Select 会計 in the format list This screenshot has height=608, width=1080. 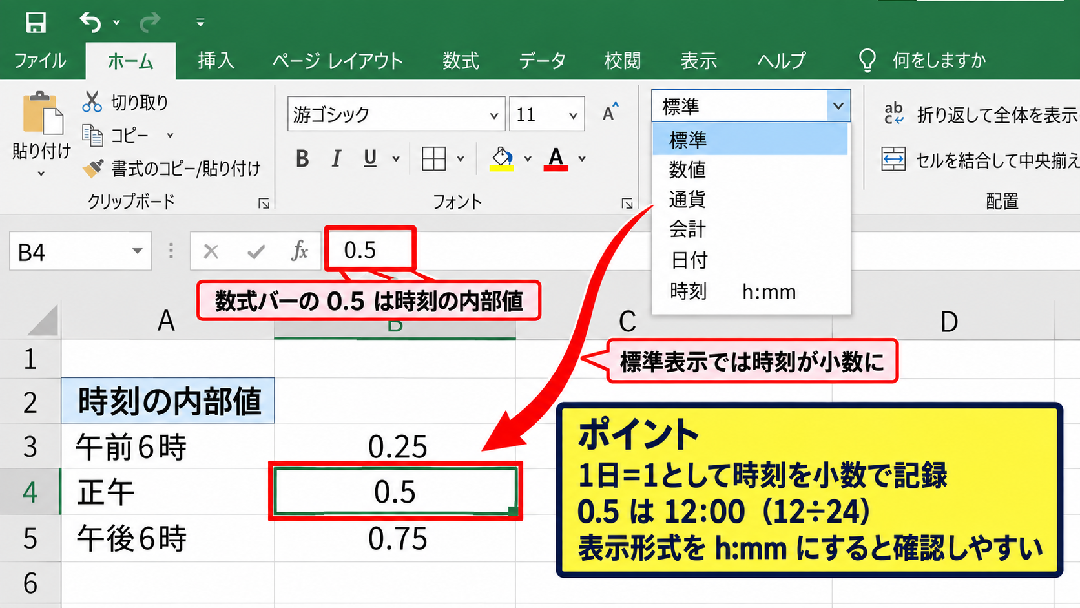(x=750, y=229)
